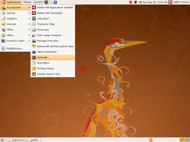This screenshot has width=190, height=142.
Task: Click the Calculator icon in Accessories
Action: tap(34, 19)
